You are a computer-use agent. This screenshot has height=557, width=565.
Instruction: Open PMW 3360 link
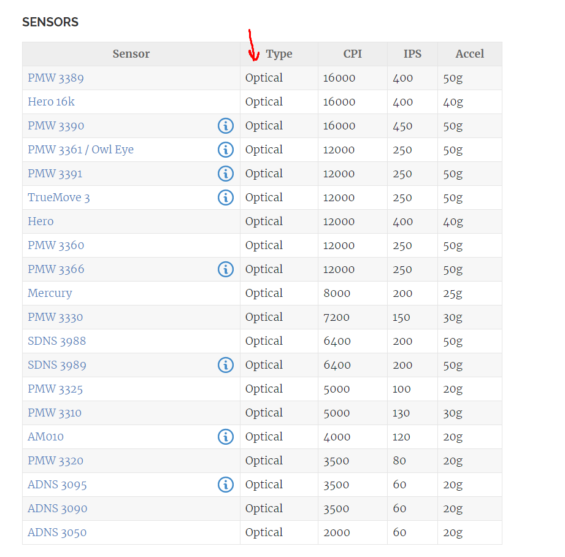56,245
